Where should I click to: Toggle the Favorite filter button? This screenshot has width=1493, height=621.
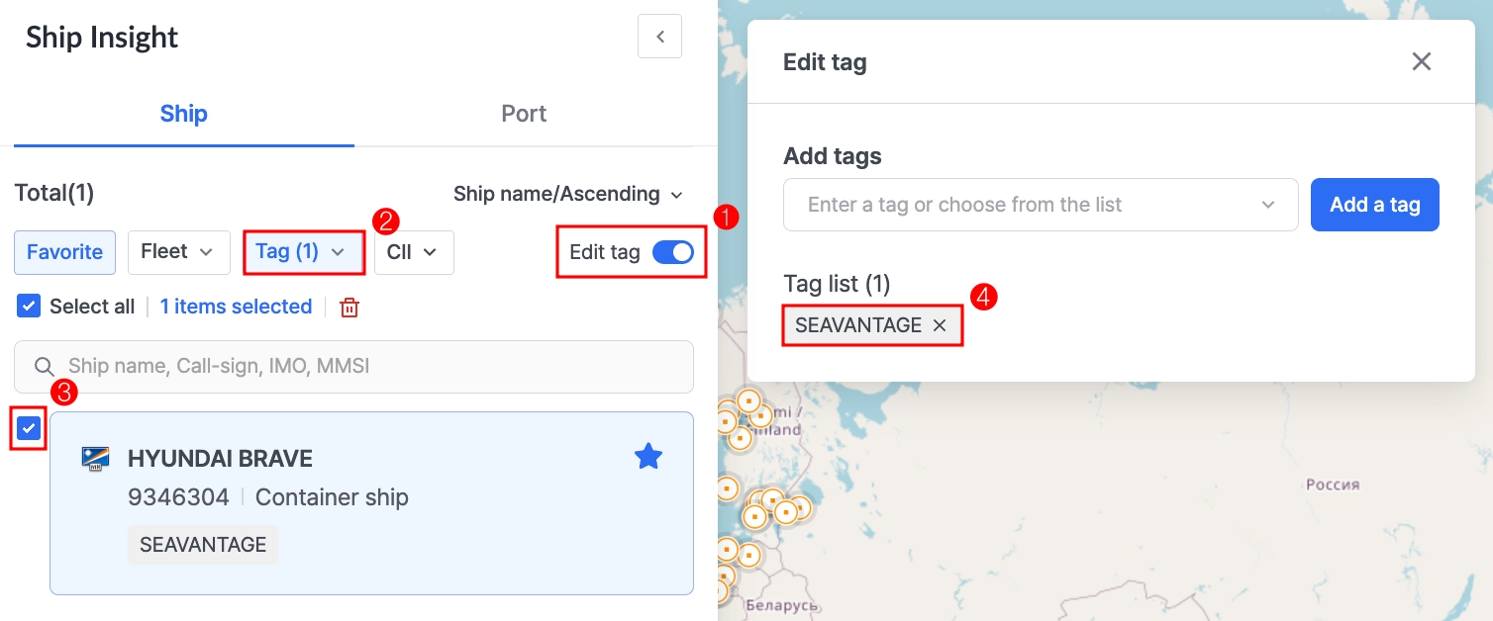[64, 252]
